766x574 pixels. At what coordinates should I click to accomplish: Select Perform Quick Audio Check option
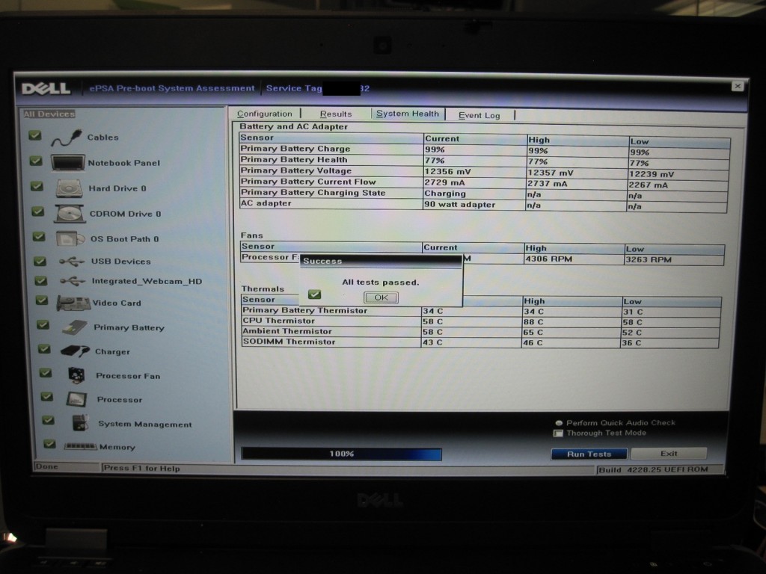[x=559, y=423]
